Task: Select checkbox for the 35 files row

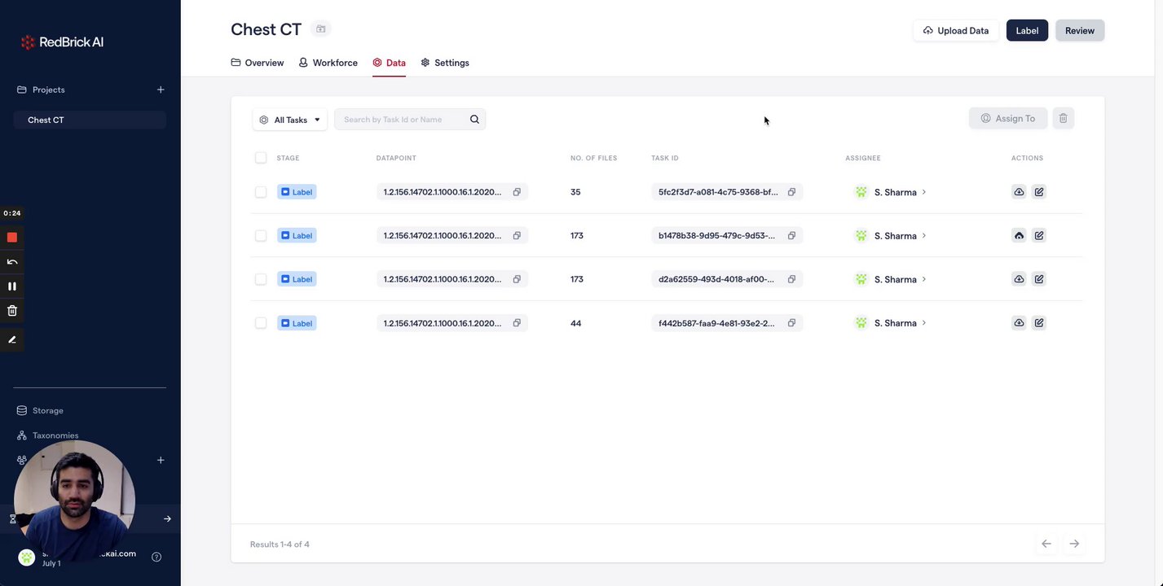Action: [261, 192]
